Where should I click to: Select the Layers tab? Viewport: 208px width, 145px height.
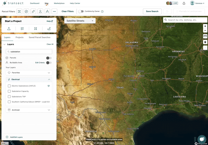click(x=7, y=37)
